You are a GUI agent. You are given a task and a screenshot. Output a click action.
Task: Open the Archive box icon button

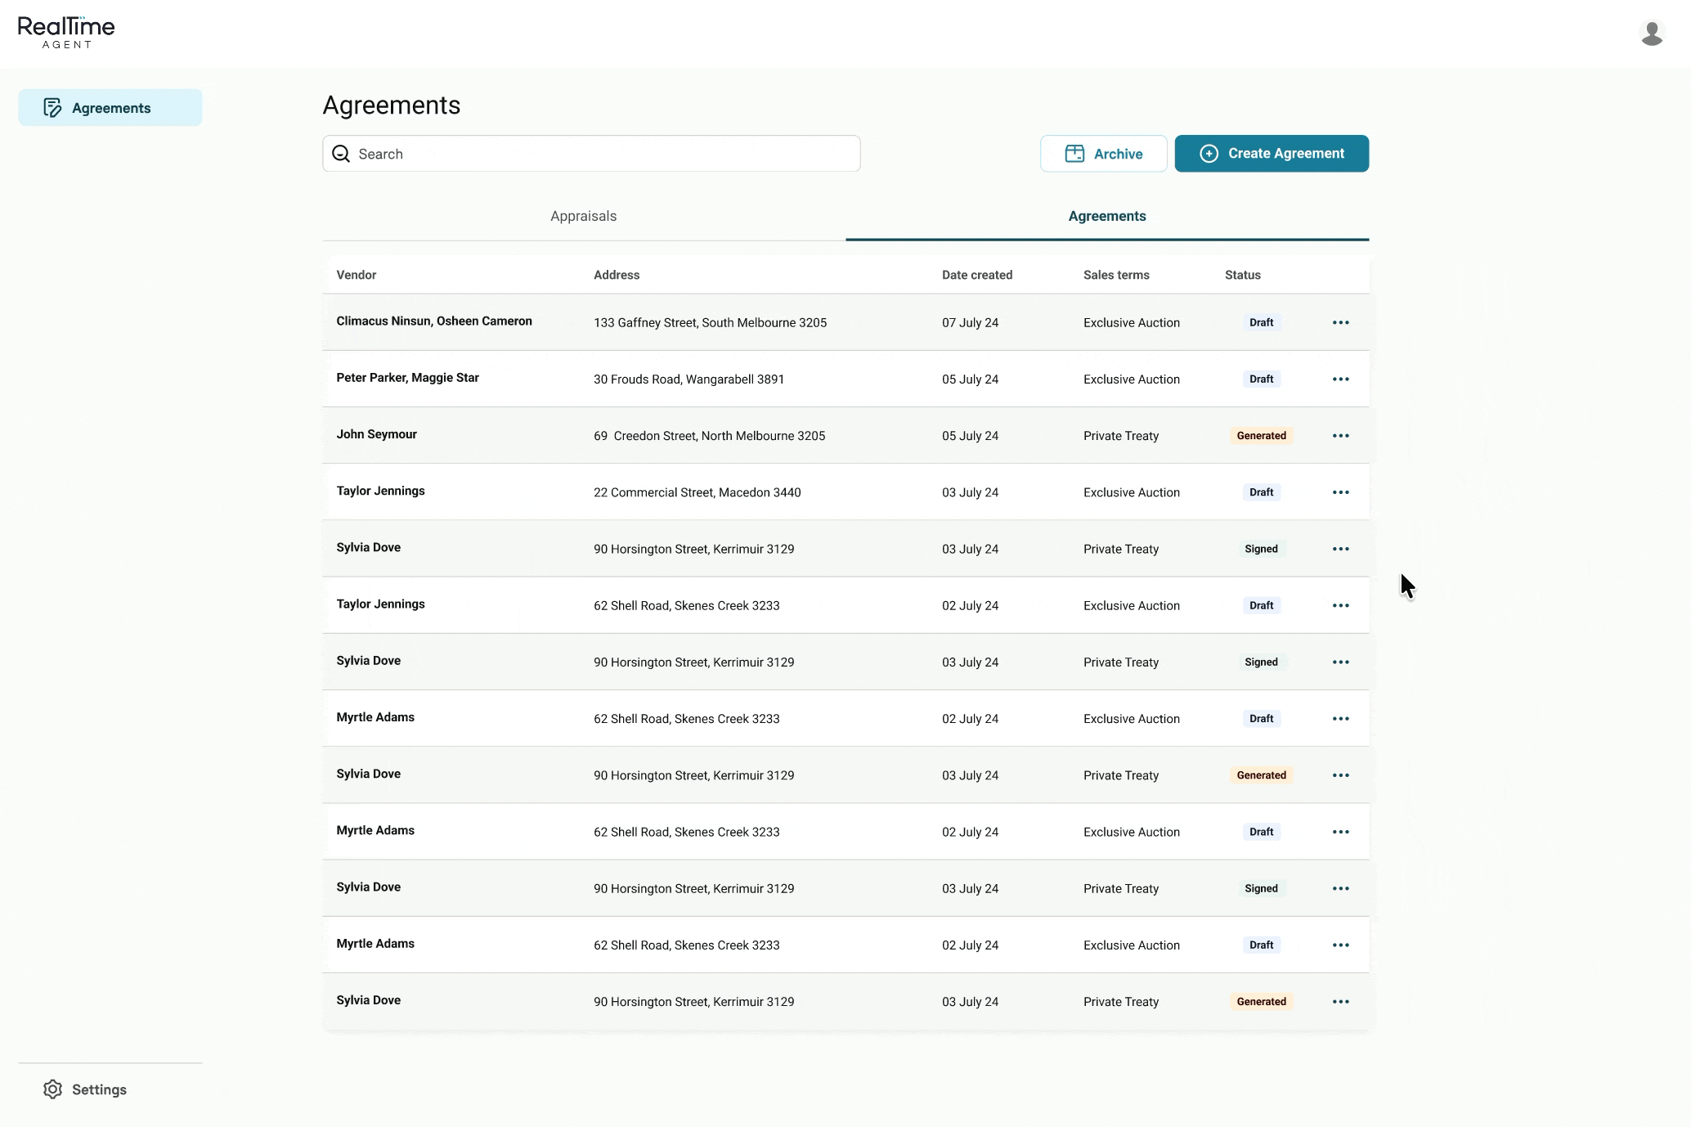pos(1074,154)
